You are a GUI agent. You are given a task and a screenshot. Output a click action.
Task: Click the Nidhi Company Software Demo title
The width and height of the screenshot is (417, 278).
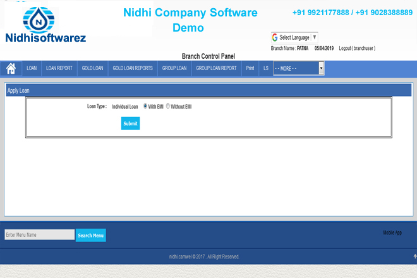coord(190,20)
